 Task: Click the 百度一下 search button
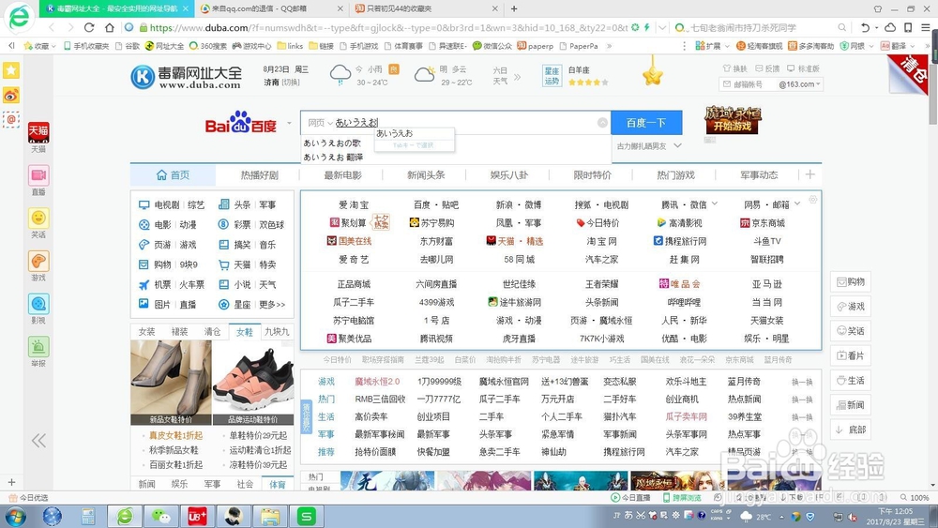(x=646, y=123)
